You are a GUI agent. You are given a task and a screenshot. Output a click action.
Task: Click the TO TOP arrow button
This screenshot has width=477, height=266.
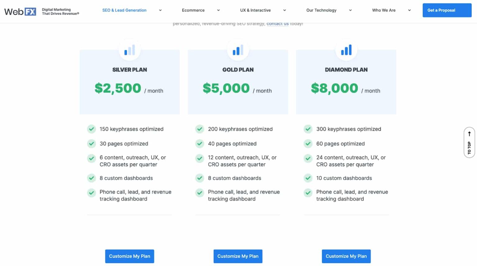tap(469, 143)
